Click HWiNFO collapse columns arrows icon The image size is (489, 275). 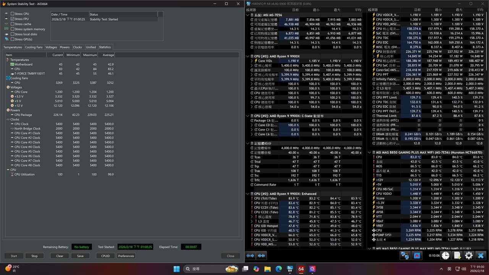pos(262,256)
